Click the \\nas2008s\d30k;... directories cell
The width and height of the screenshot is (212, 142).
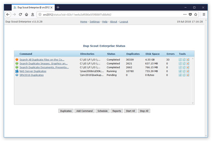click(92, 71)
